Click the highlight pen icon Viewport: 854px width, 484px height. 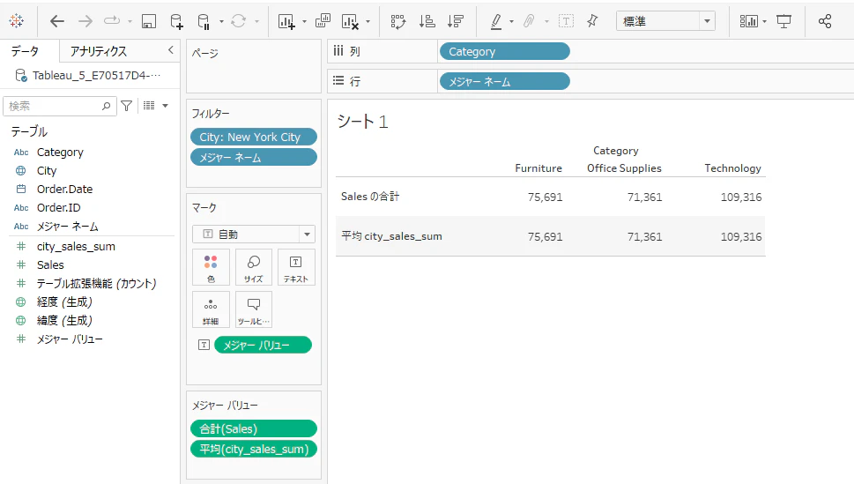496,21
